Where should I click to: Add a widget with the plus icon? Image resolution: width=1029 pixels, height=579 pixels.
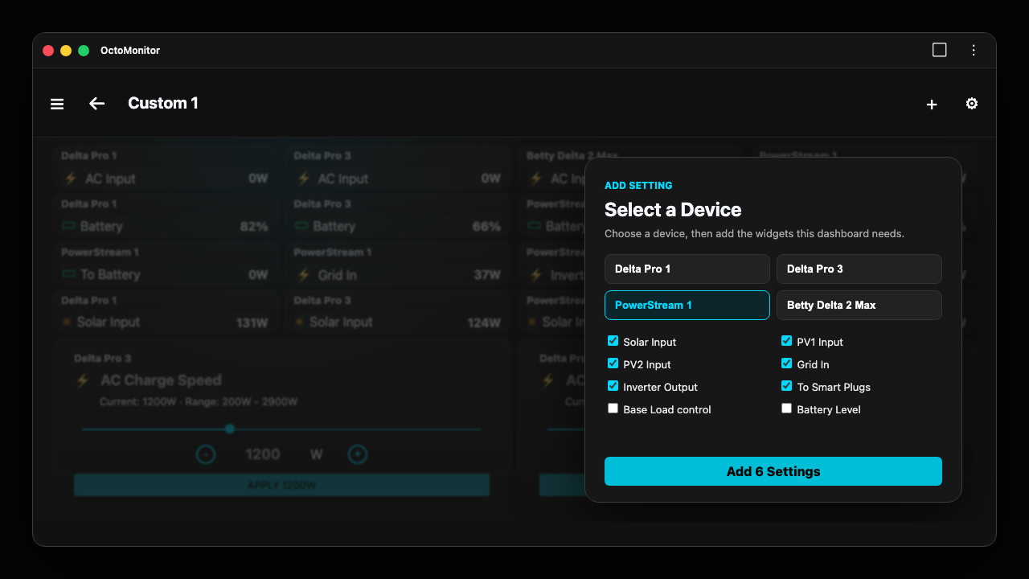932,104
